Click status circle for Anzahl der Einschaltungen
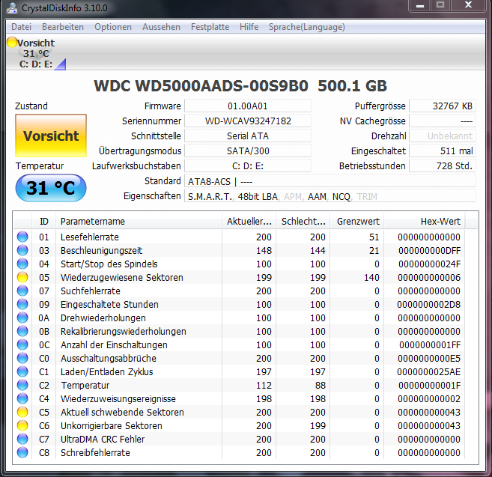 (x=22, y=344)
